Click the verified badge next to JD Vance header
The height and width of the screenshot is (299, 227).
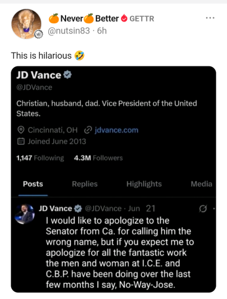point(67,75)
